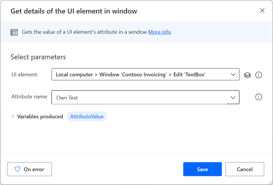Viewport: 273px width, 185px height.
Task: Open the UI element selector via its stacked-layers icon
Action: pos(247,75)
